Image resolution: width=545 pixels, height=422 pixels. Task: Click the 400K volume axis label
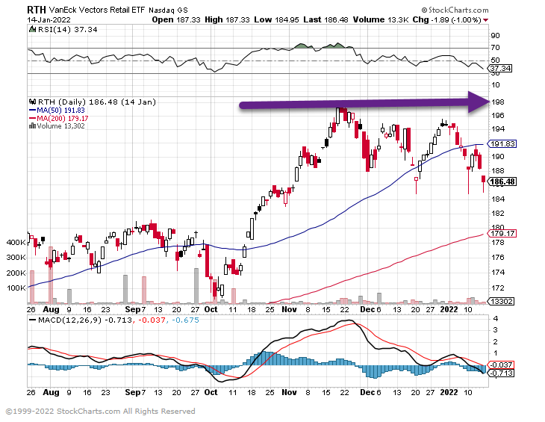tap(16, 242)
